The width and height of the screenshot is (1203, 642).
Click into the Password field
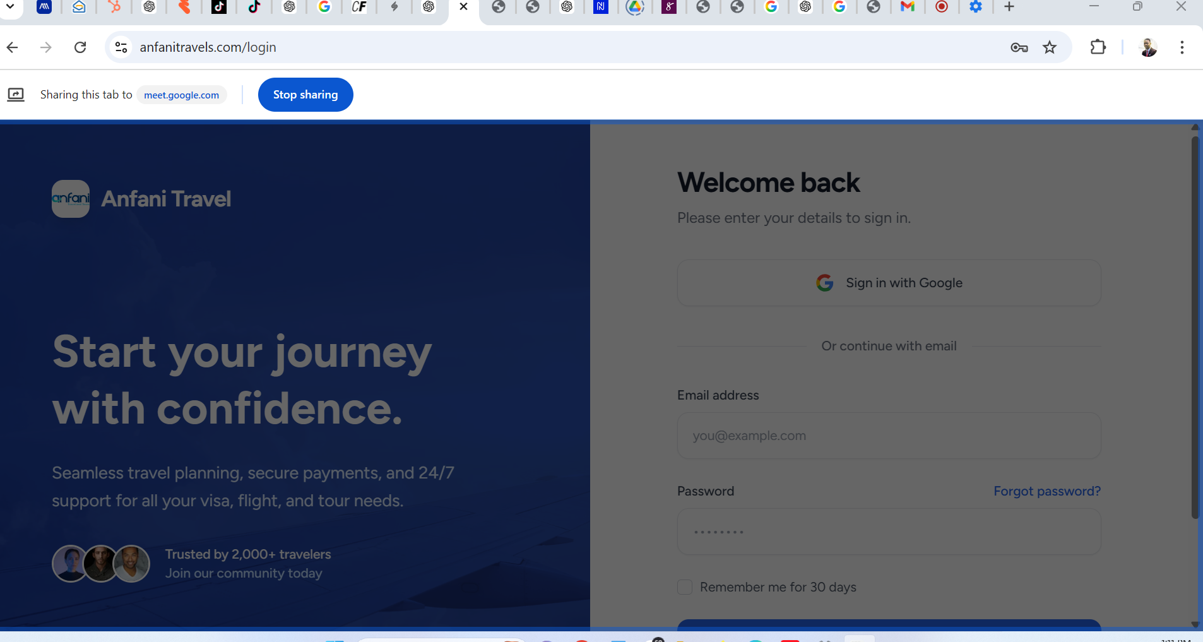[x=889, y=532]
